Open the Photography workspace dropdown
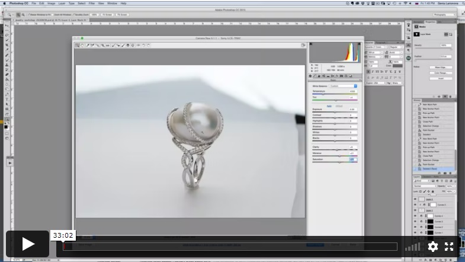Image resolution: width=465 pixels, height=262 pixels. pyautogui.click(x=444, y=15)
